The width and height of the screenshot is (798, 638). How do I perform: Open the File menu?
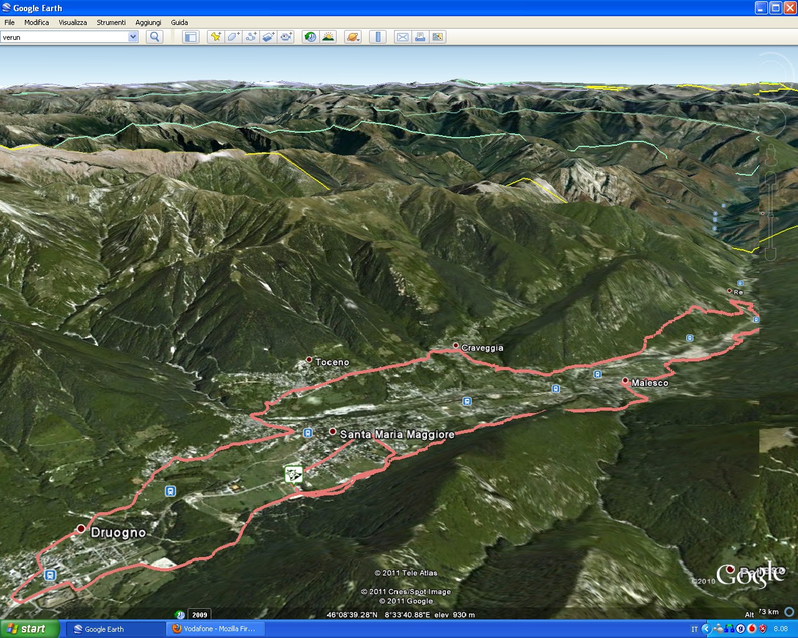9,22
